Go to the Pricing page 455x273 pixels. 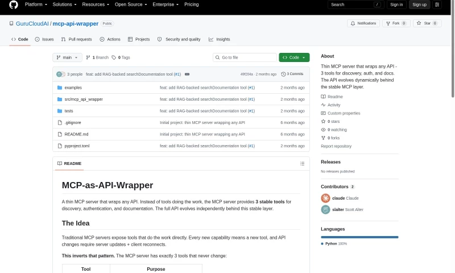tap(192, 5)
